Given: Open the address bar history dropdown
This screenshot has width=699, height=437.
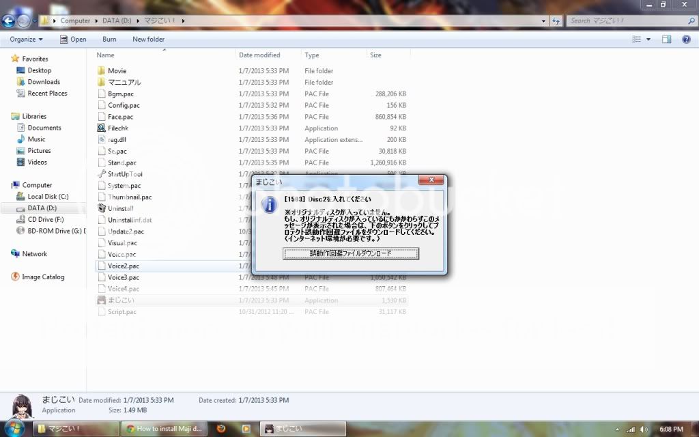Looking at the screenshot, I should click(x=545, y=20).
